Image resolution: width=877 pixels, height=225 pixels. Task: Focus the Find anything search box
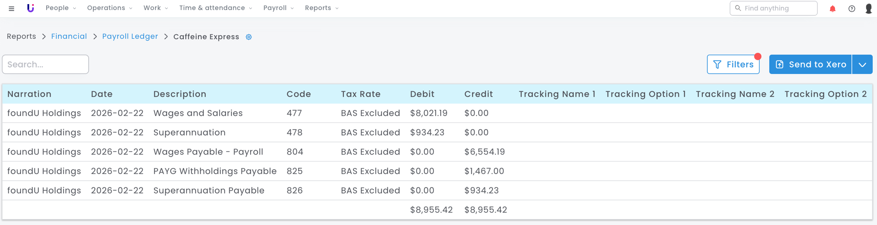pyautogui.click(x=777, y=8)
